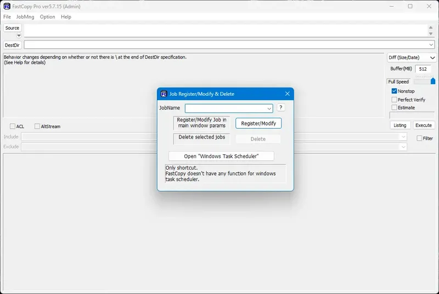Click the Listing button
Image resolution: width=439 pixels, height=294 pixels.
point(400,125)
